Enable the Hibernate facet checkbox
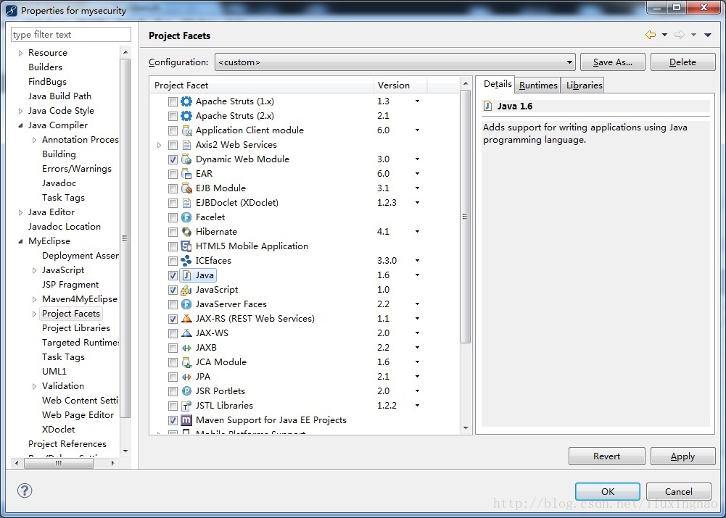This screenshot has width=726, height=518. (x=173, y=232)
